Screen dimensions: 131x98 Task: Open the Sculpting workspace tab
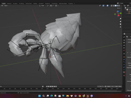pos(15,4)
